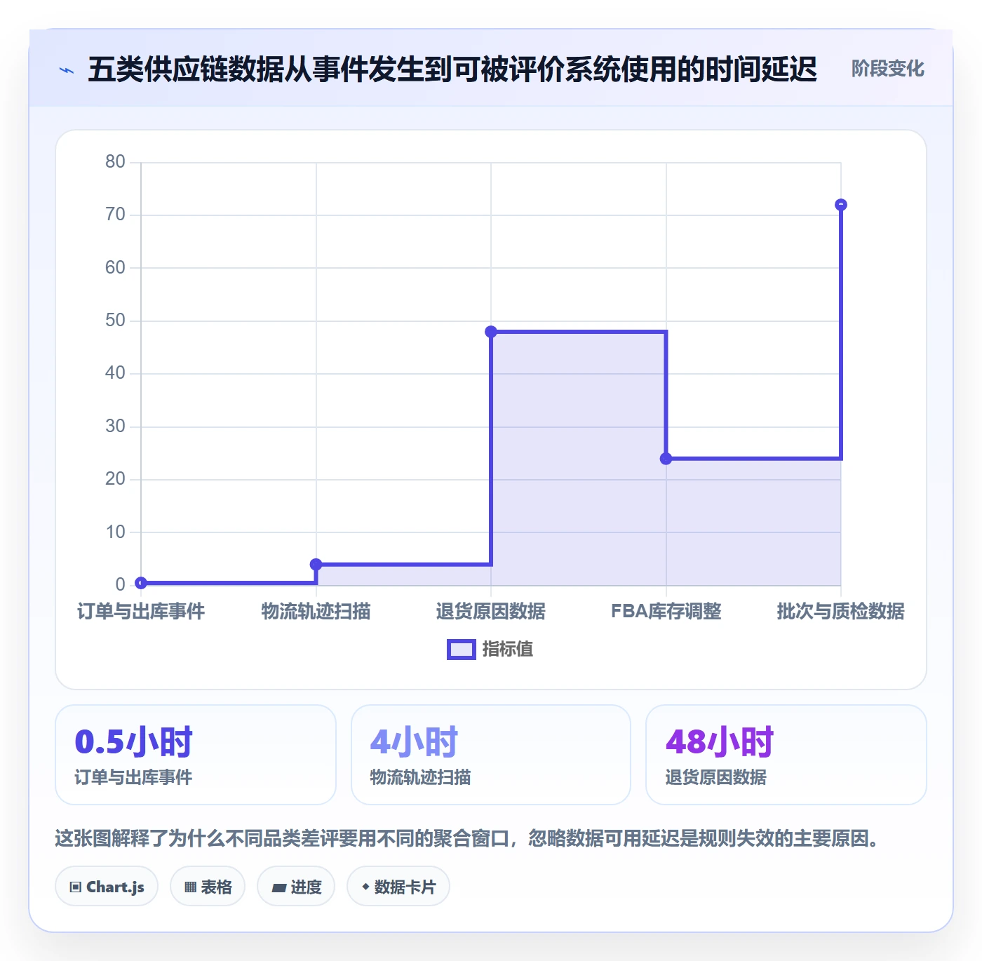The width and height of the screenshot is (982, 961).
Task: Click the Chart.js tag pill
Action: point(107,887)
